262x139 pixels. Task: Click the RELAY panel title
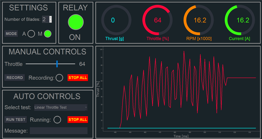[75, 8]
